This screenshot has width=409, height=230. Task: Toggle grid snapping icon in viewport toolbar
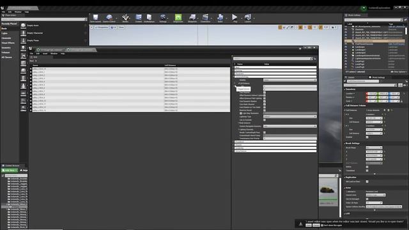click(x=300, y=27)
